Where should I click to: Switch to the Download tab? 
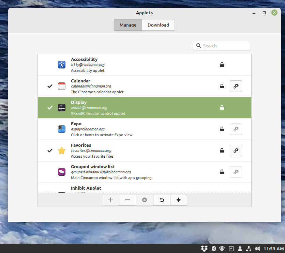click(158, 25)
